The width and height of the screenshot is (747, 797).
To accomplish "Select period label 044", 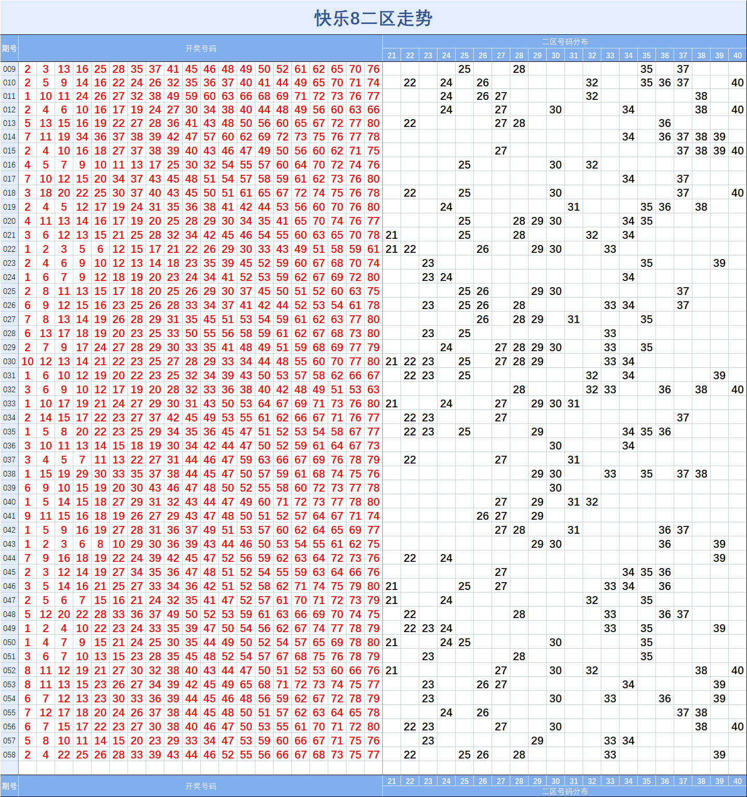I will [9, 558].
